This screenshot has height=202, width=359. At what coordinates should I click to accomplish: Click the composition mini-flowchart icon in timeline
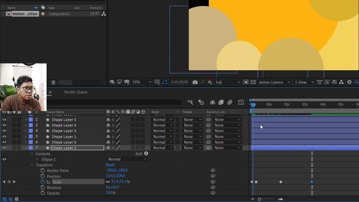[190, 102]
